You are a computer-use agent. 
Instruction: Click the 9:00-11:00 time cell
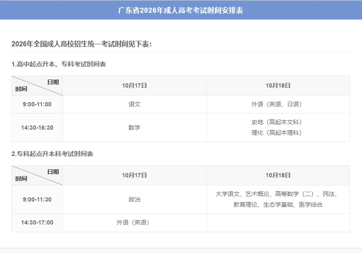click(37, 104)
